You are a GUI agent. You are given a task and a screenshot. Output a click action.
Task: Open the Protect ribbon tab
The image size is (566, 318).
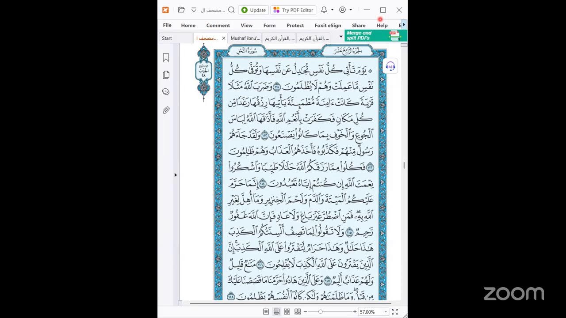coord(295,25)
